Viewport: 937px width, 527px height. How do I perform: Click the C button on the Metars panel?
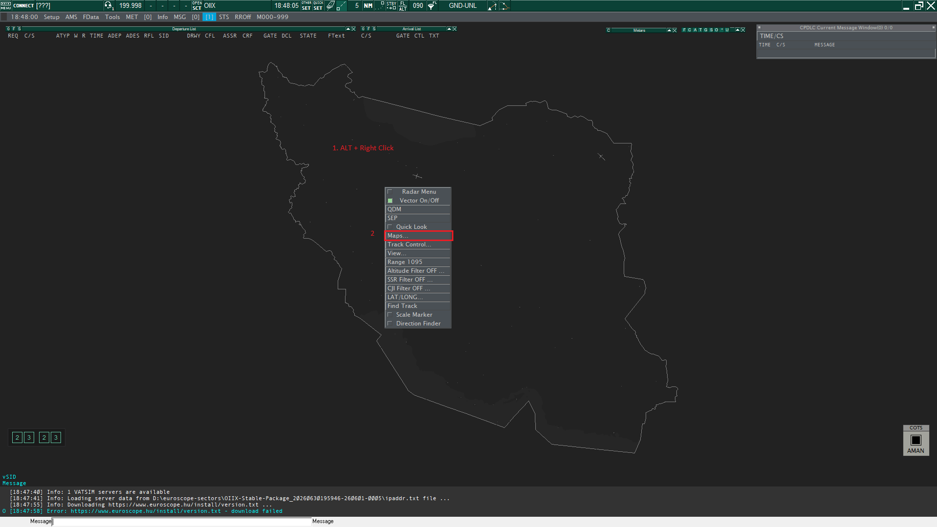tap(609, 30)
